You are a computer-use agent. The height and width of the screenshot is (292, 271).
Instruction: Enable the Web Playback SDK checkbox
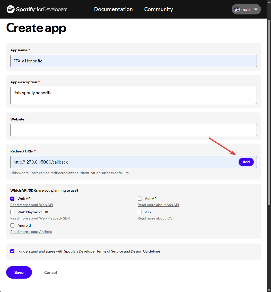(x=12, y=212)
